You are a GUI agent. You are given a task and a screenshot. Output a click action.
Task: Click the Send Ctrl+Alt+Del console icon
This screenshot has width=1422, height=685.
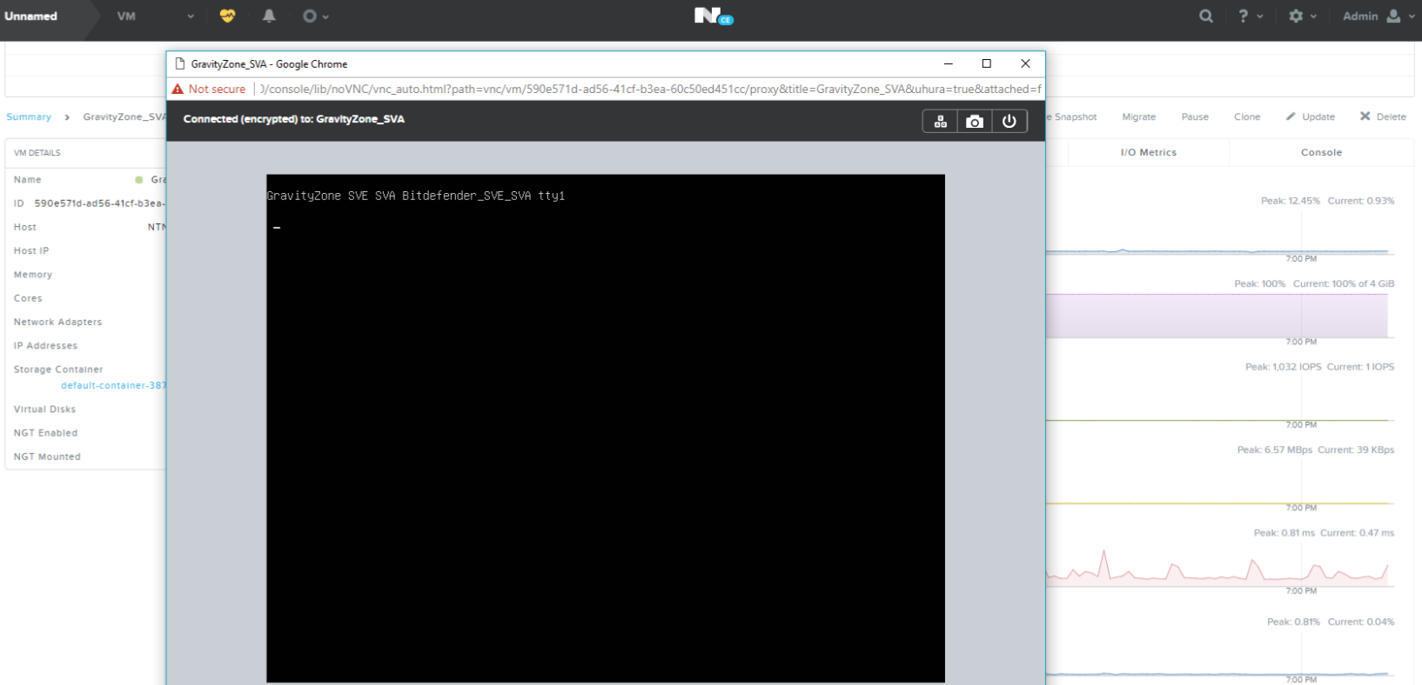point(940,122)
